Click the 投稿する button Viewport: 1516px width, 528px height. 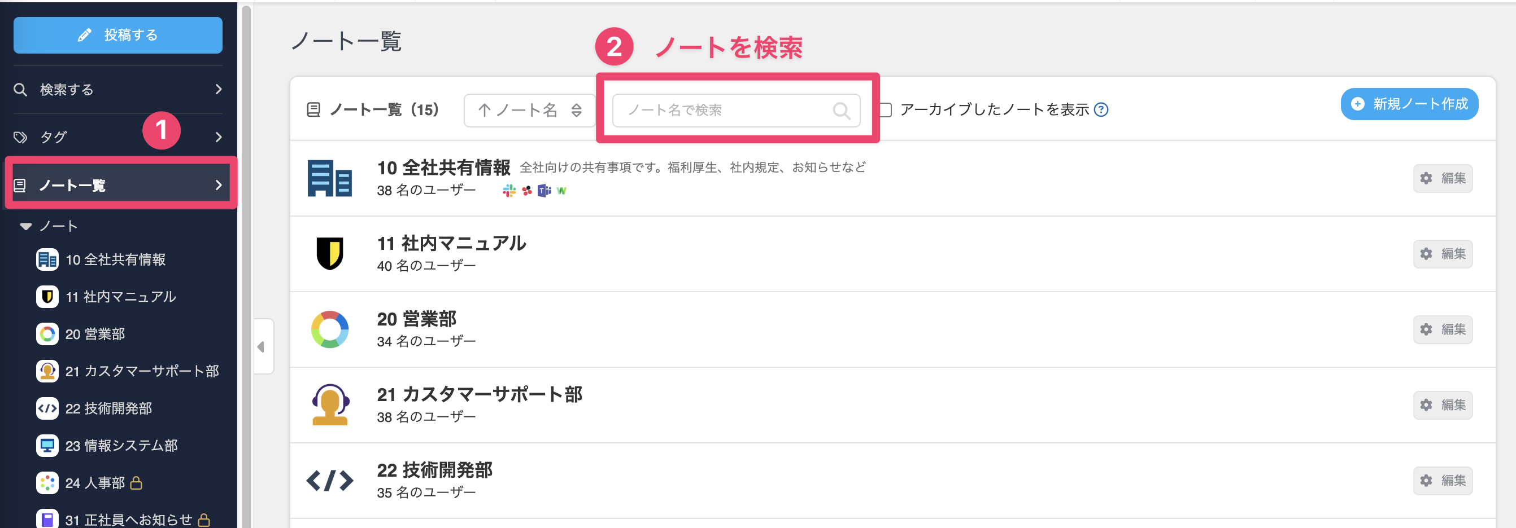(x=117, y=36)
